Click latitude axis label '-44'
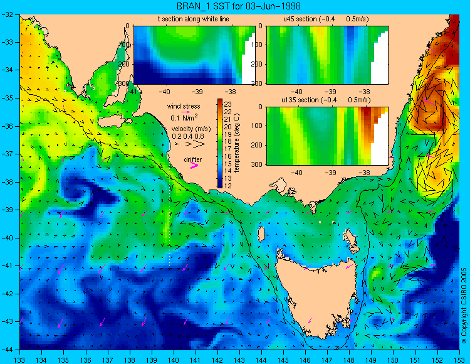The height and width of the screenshot is (364, 470). click(x=7, y=350)
